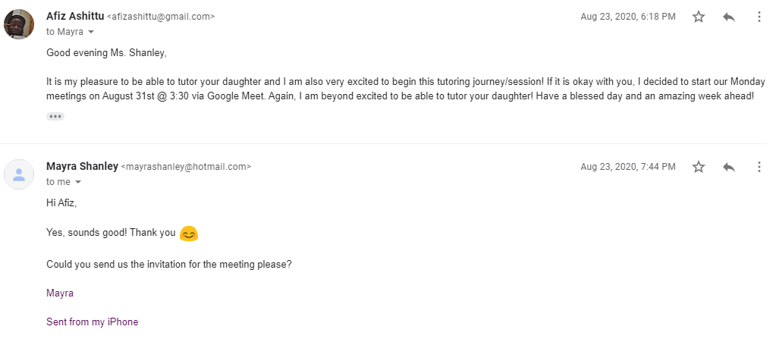Expand recipient details under 'to Mayra'
The width and height of the screenshot is (773, 342).
tap(91, 32)
